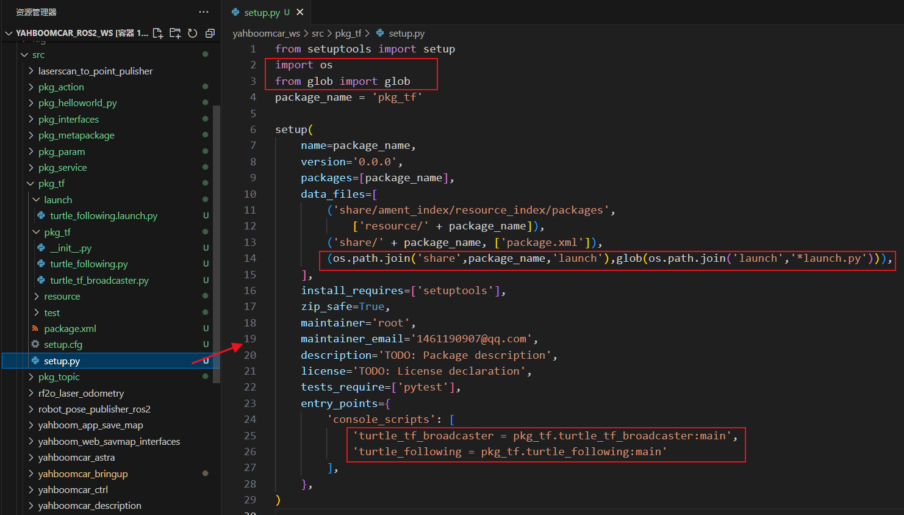This screenshot has width=904, height=515.
Task: Select the setup.py editor tab
Action: 262,12
